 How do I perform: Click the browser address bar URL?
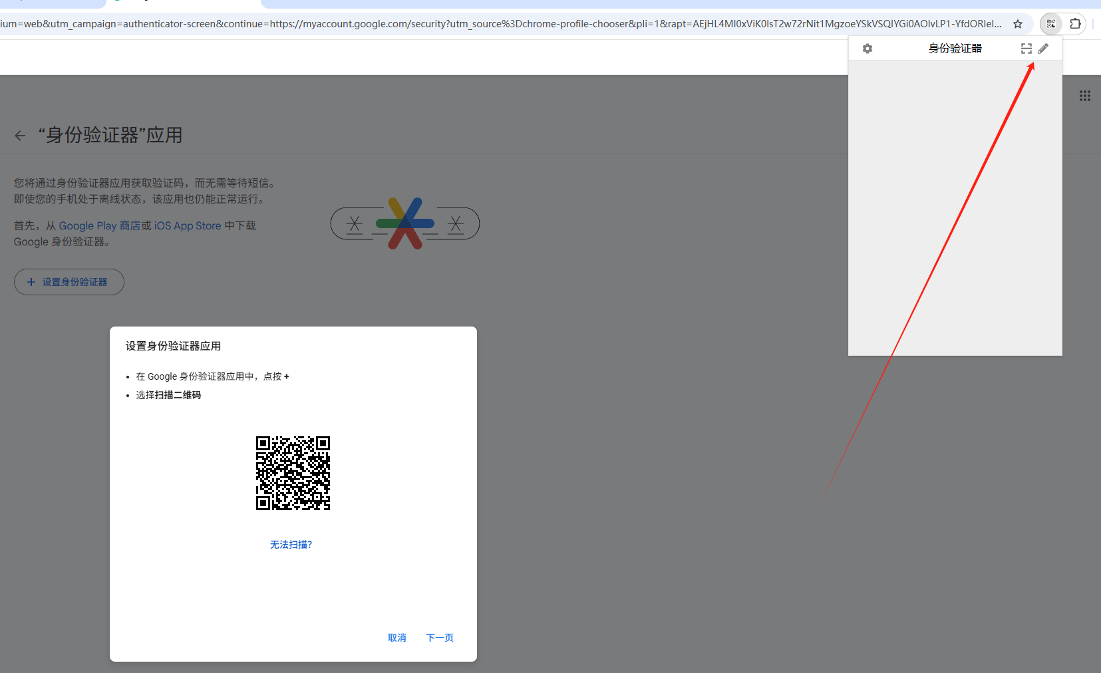pyautogui.click(x=501, y=24)
